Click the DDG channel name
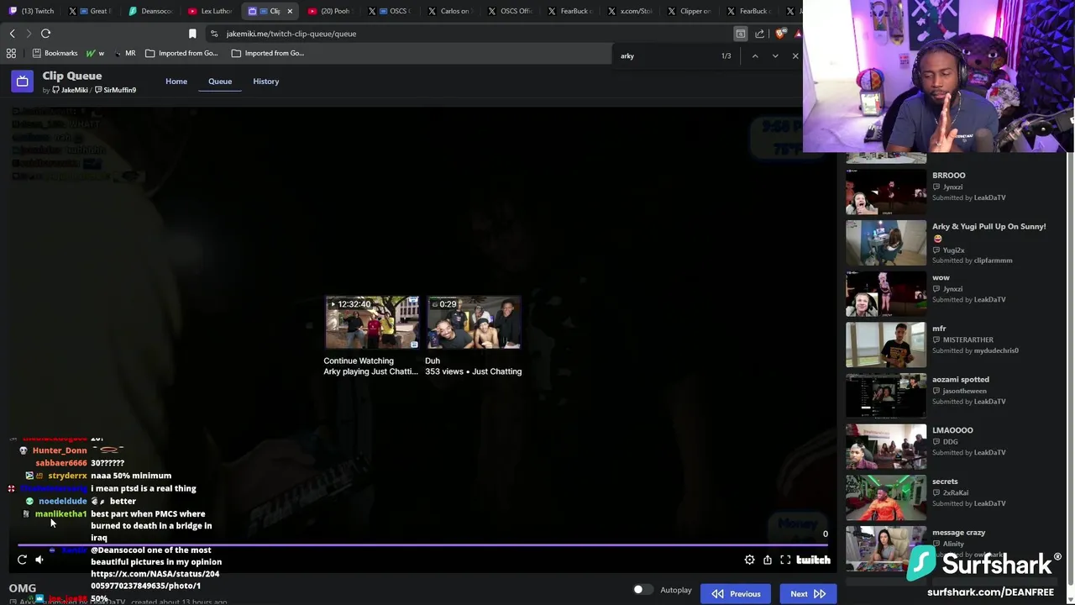Screen dimensions: 1075x605 (950, 442)
